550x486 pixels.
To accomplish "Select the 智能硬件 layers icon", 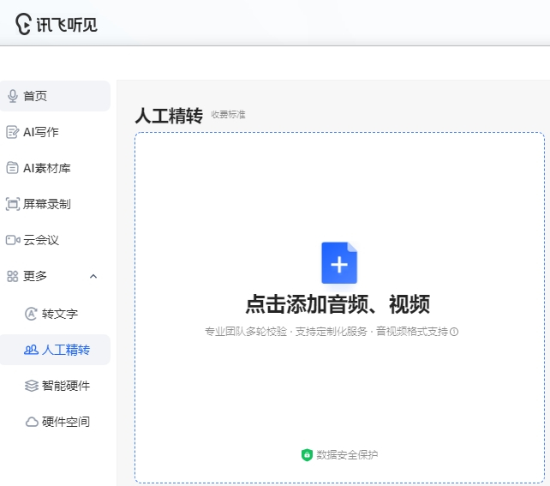I will point(32,386).
